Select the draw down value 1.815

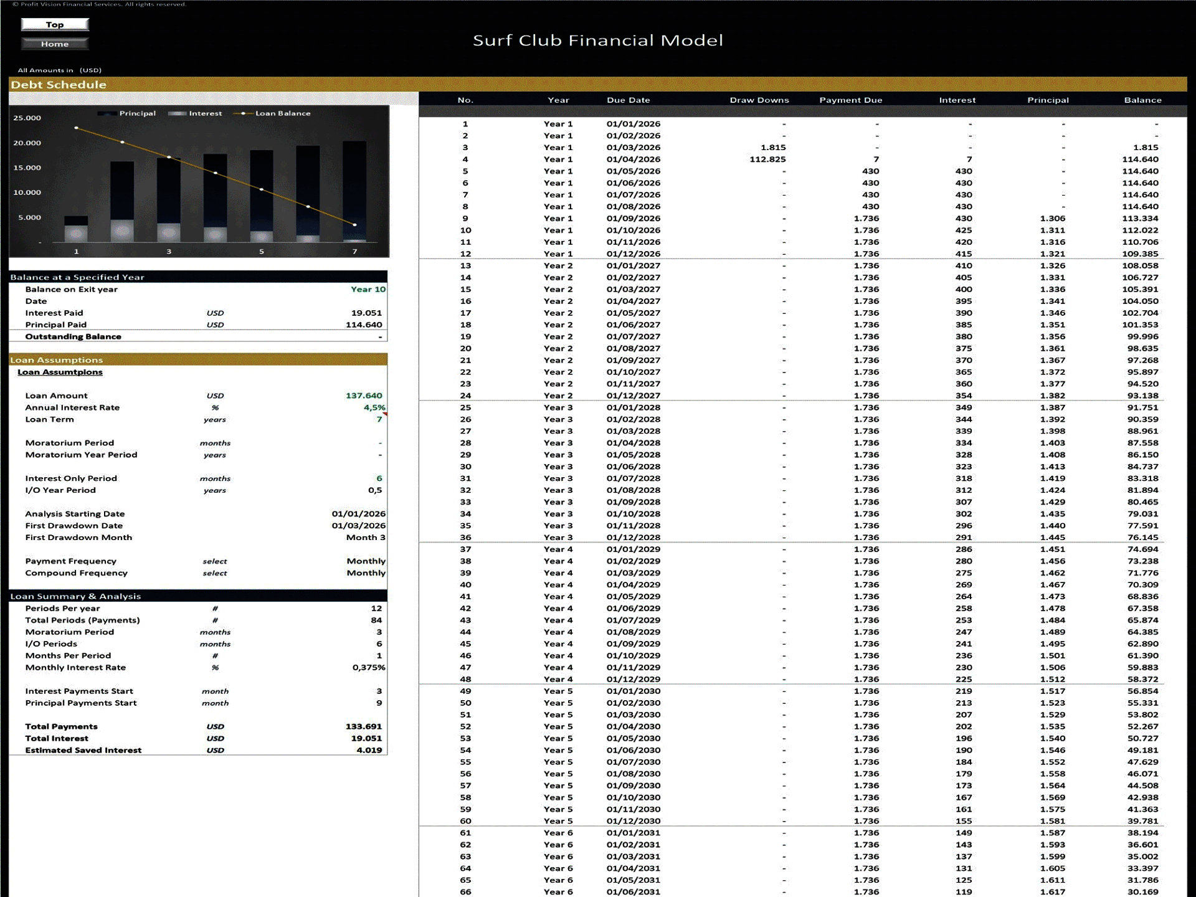click(x=773, y=148)
